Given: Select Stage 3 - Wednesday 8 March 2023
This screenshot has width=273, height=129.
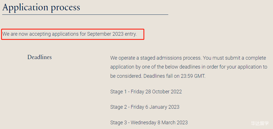Looking at the screenshot, I should tap(149, 122).
